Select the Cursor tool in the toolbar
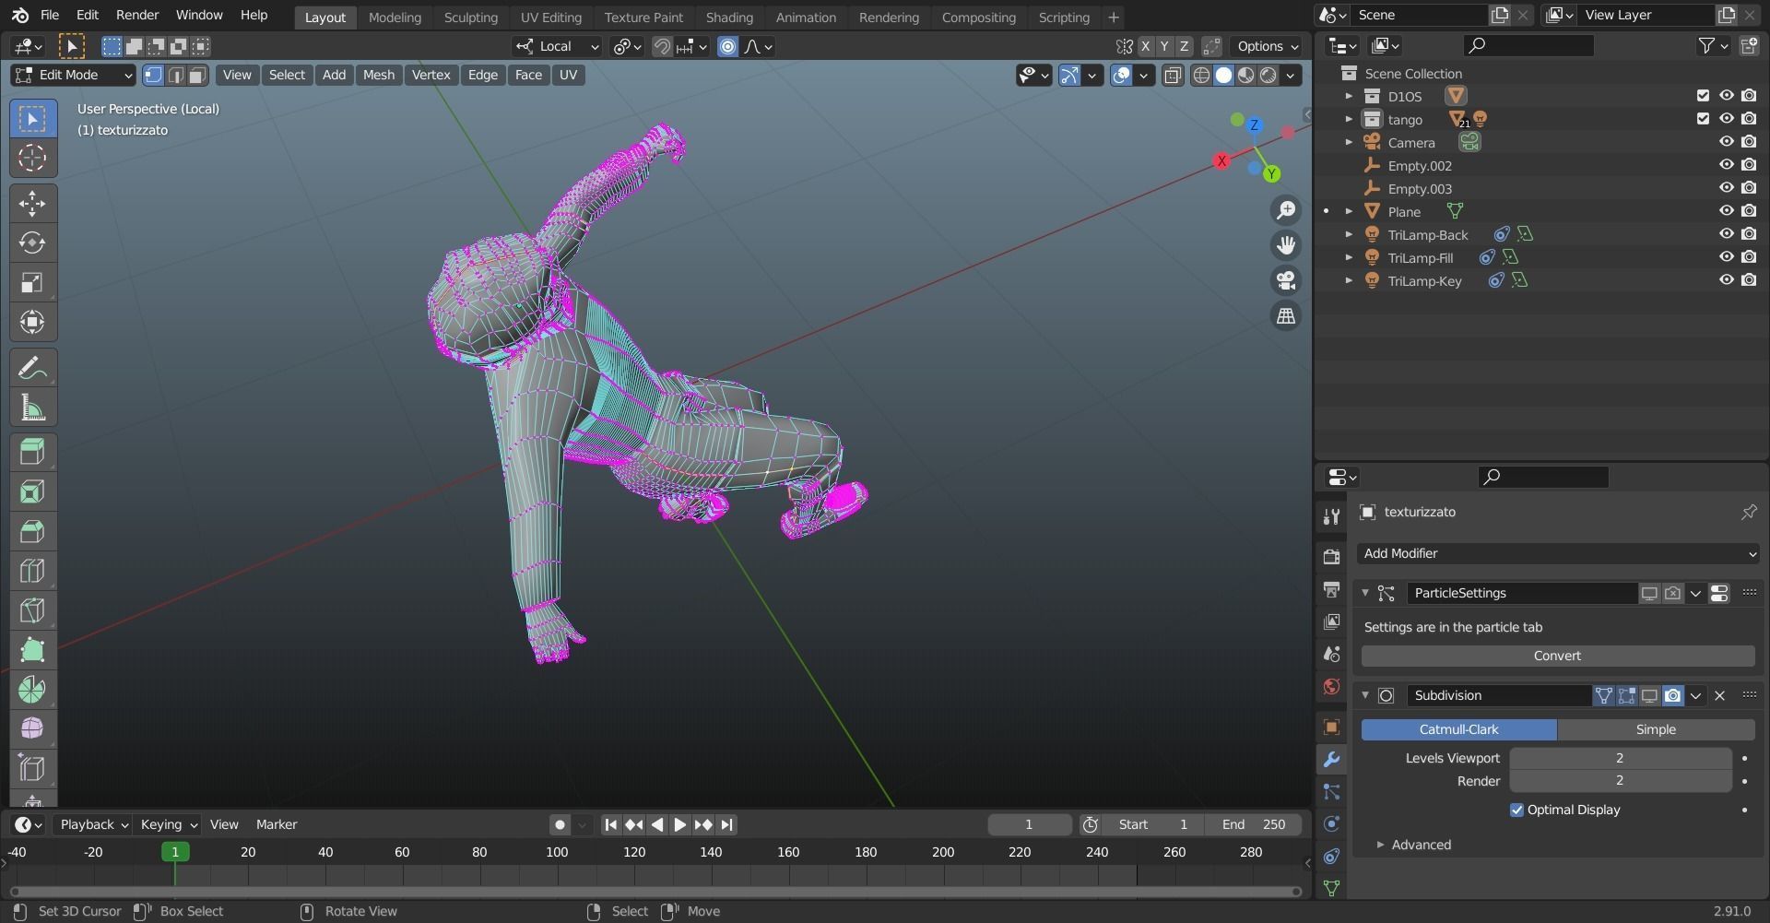1770x923 pixels. click(32, 158)
